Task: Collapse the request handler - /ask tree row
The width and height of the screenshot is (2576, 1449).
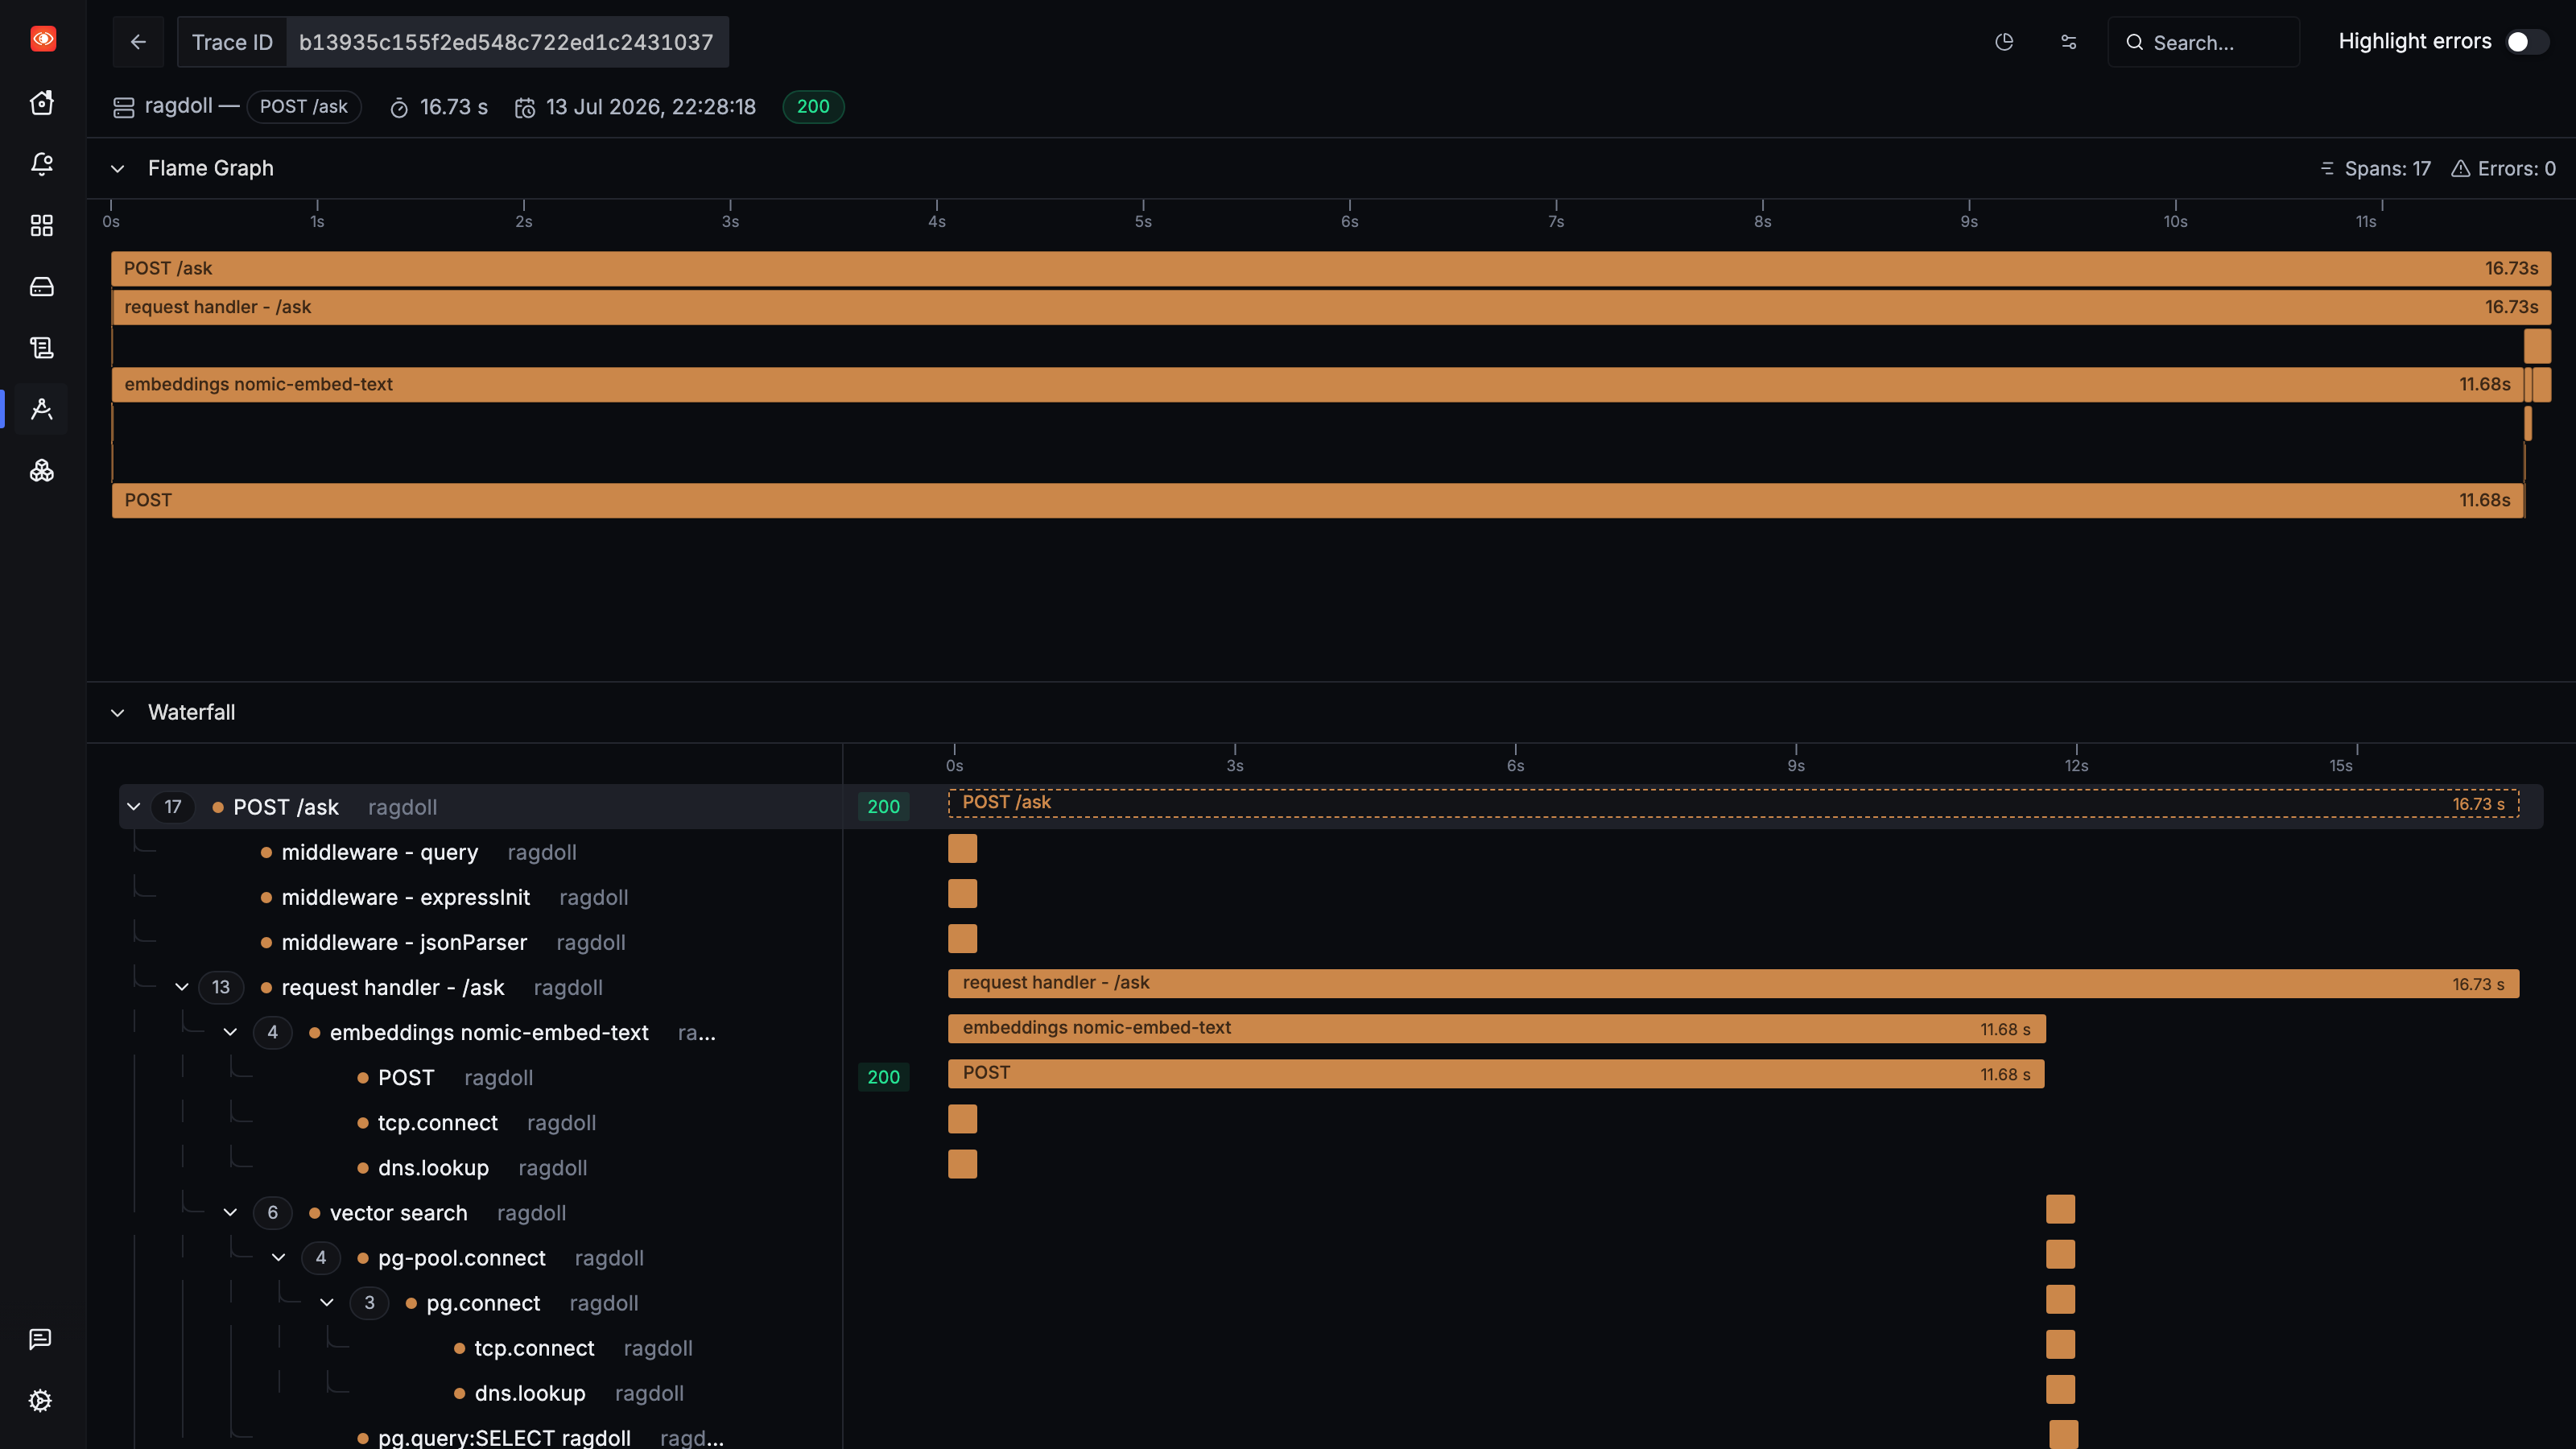Action: (x=182, y=988)
